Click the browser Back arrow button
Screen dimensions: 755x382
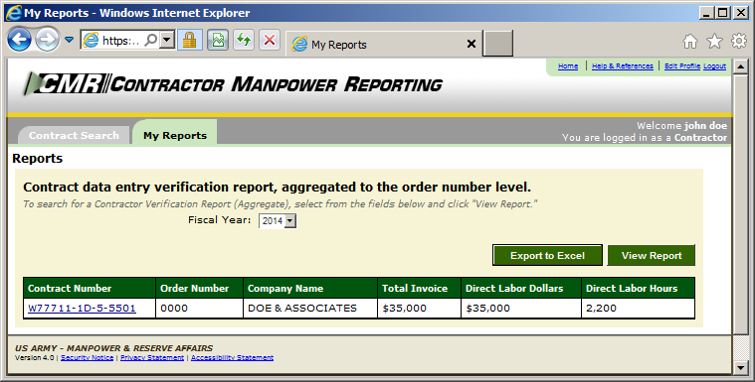pyautogui.click(x=19, y=40)
